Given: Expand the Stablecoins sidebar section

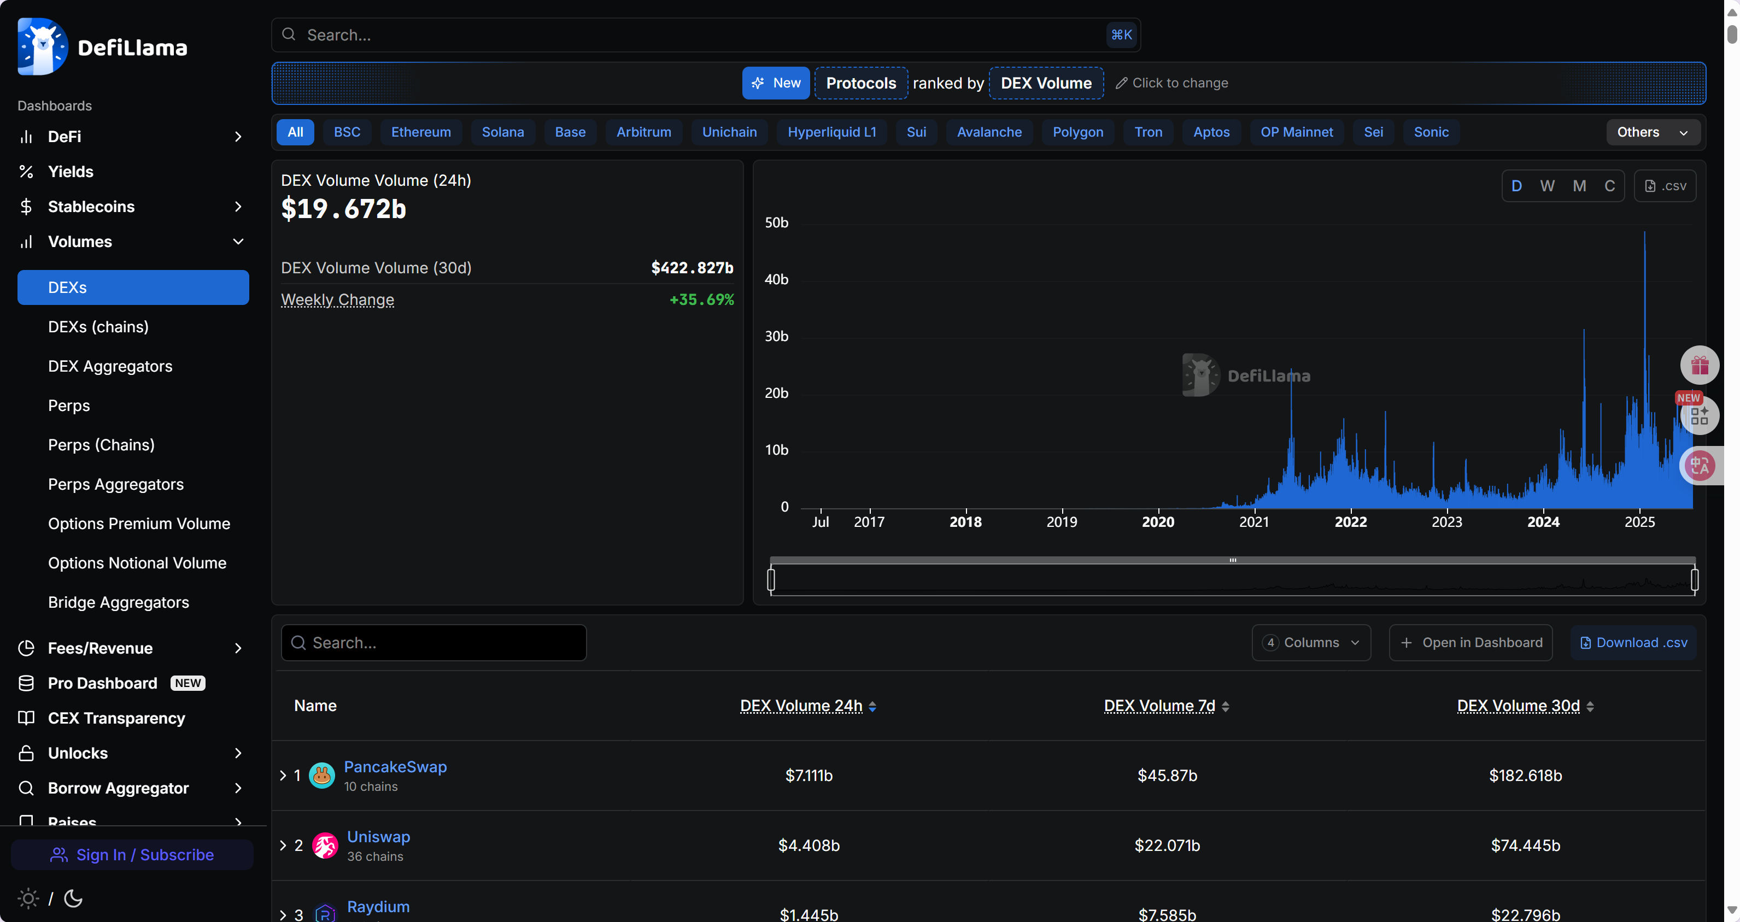Looking at the screenshot, I should 238,207.
